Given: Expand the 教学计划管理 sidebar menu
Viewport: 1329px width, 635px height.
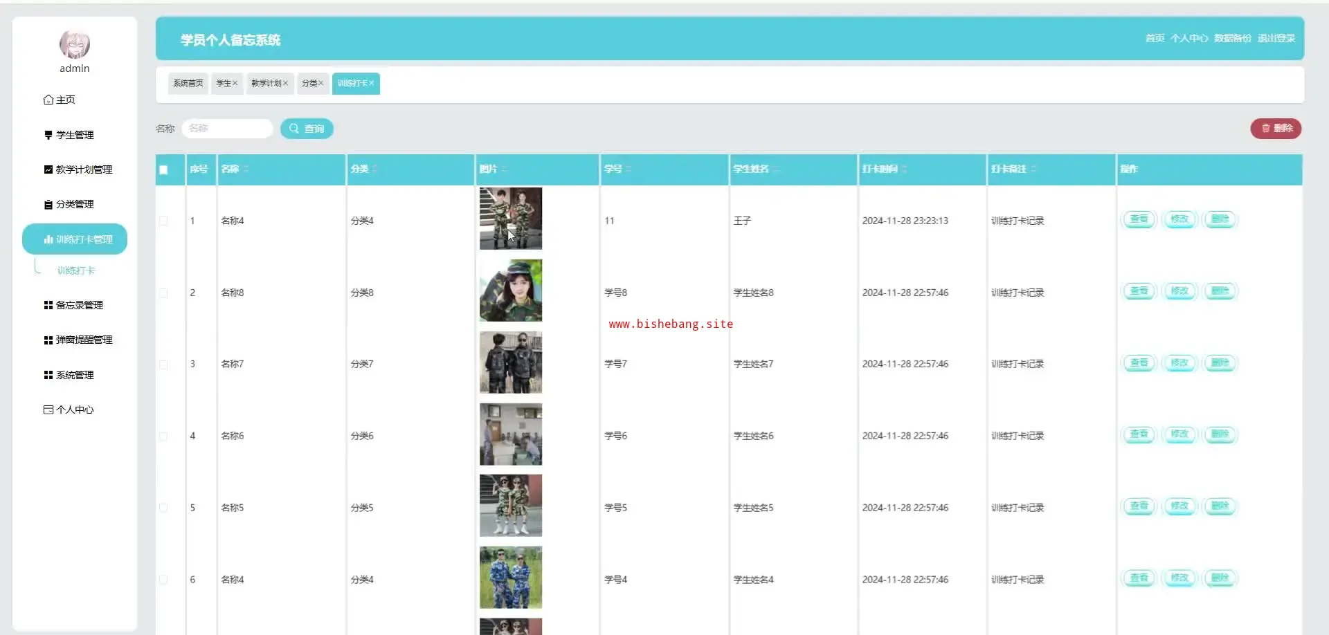Looking at the screenshot, I should pyautogui.click(x=75, y=169).
